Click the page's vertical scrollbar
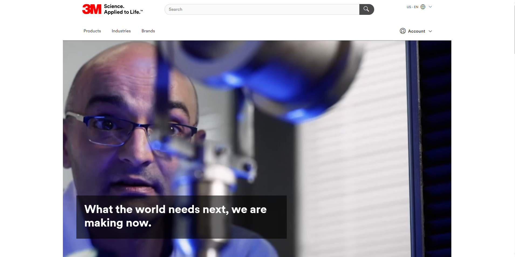 (x=514, y=27)
